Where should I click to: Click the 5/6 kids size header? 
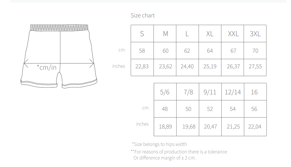coord(165,92)
